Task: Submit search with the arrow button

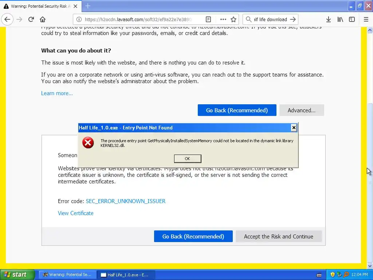Action: coord(293,20)
